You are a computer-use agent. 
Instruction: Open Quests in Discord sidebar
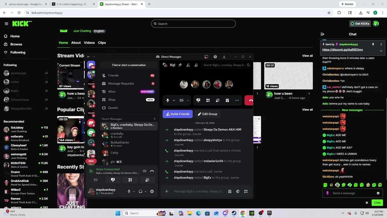coord(129,108)
